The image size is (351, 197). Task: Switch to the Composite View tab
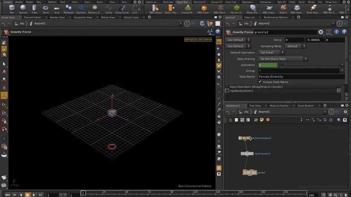click(x=83, y=17)
